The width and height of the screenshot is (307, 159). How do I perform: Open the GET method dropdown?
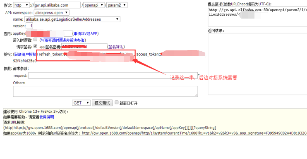point(82,103)
